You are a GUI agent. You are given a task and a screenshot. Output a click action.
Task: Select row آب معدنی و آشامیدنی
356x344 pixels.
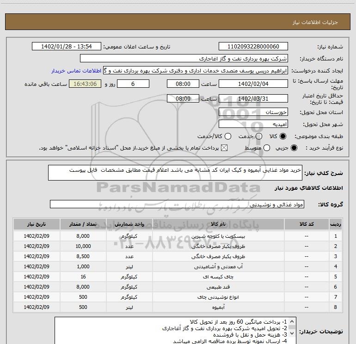pyautogui.click(x=178, y=266)
